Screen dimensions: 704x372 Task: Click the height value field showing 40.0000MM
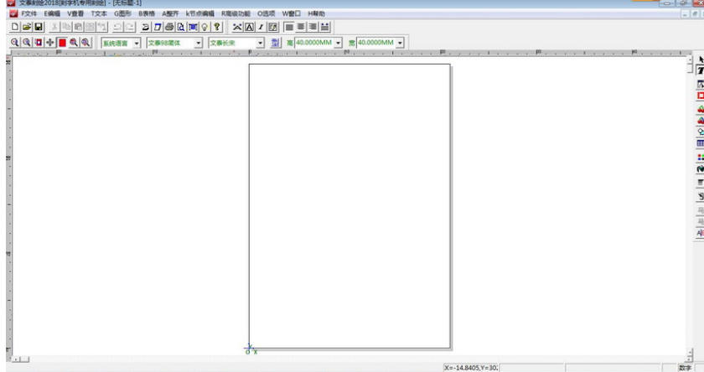313,43
